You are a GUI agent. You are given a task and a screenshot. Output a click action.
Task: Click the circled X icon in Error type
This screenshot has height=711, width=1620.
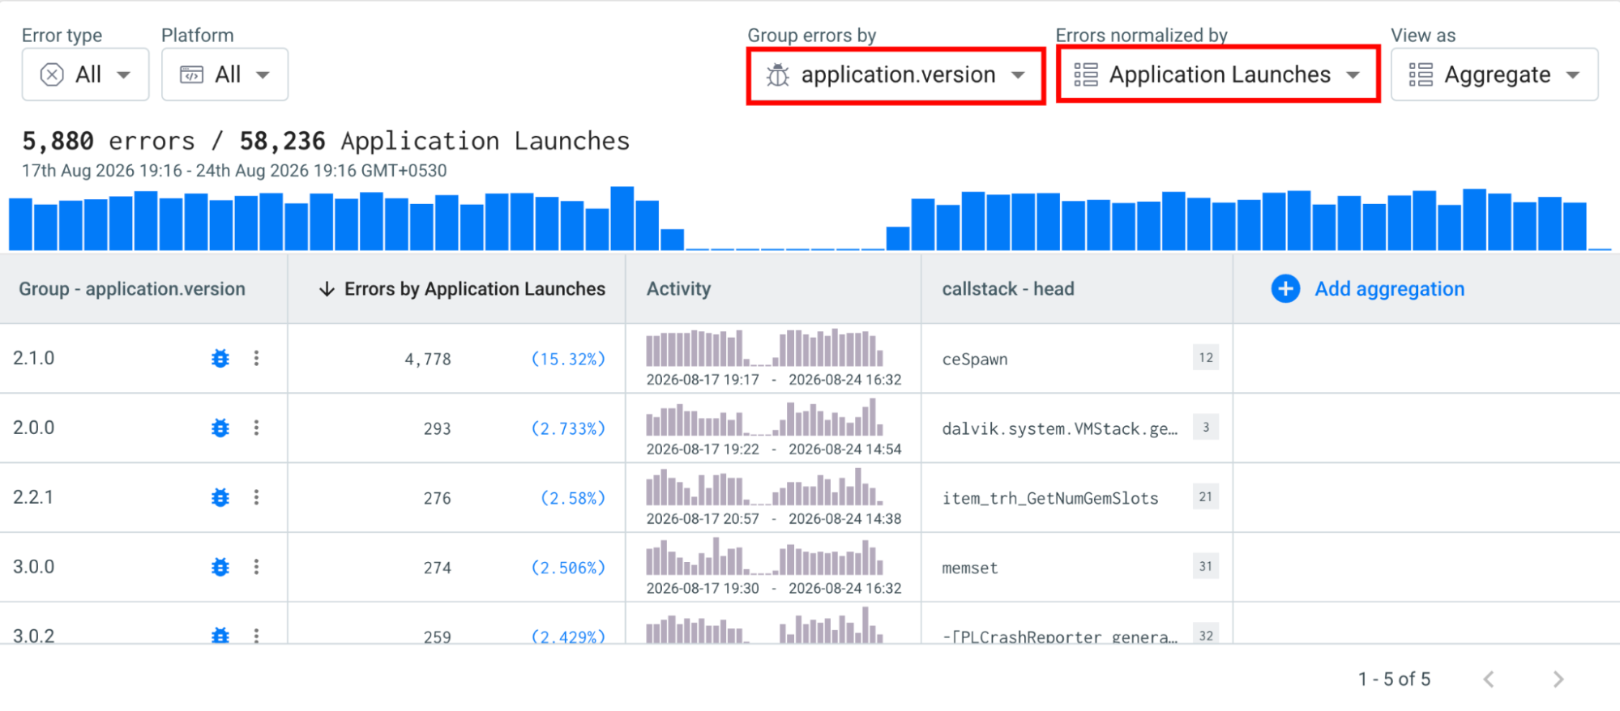coord(52,75)
